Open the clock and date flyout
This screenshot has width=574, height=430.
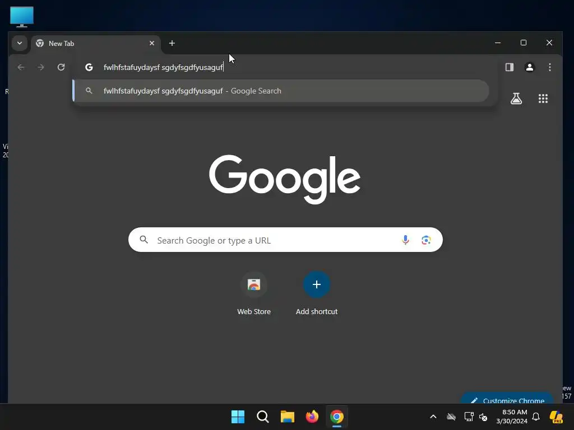tap(512, 417)
